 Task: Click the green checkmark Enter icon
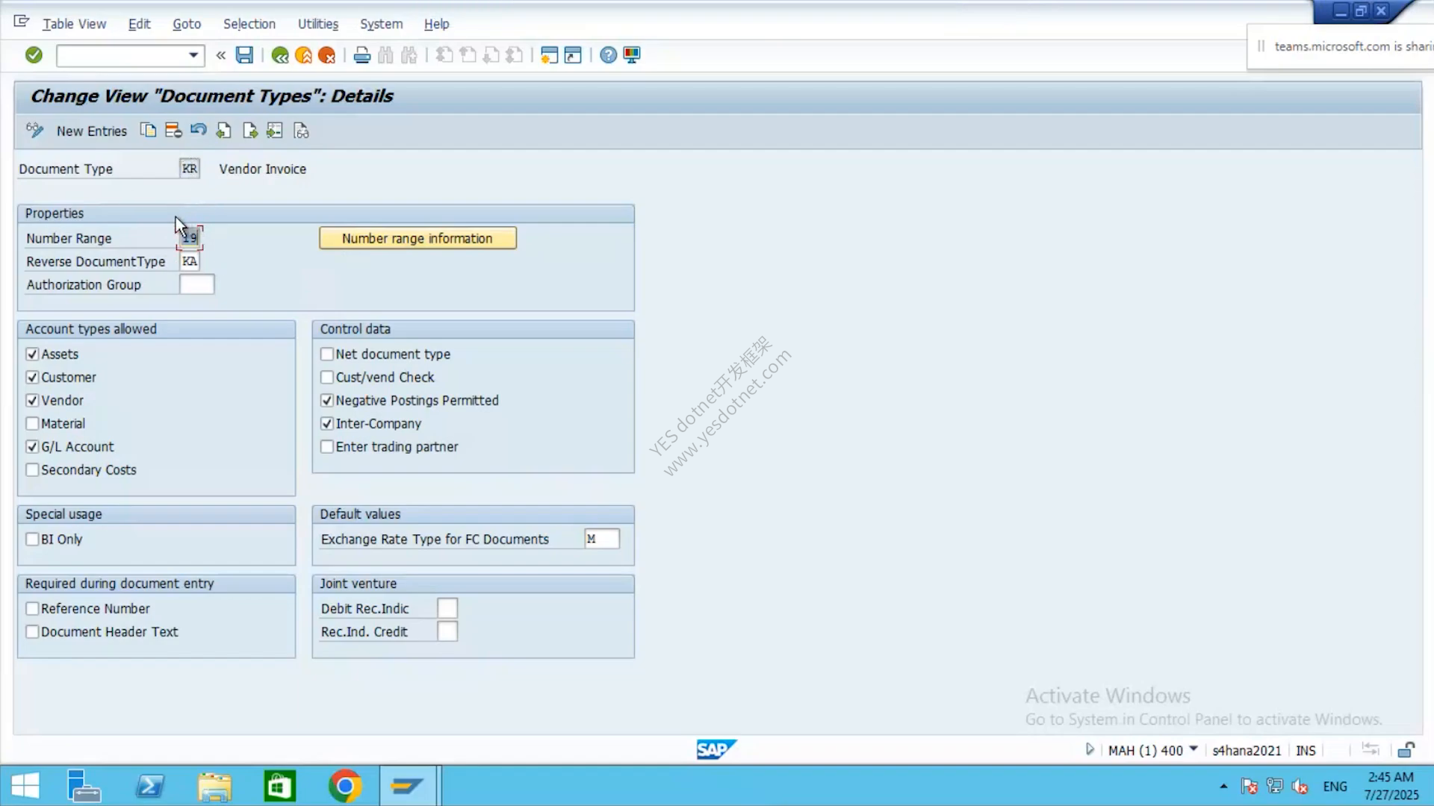click(34, 55)
